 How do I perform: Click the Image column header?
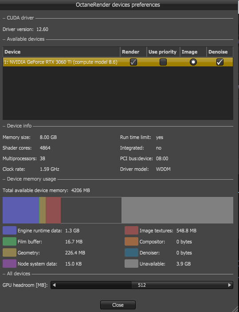point(193,52)
